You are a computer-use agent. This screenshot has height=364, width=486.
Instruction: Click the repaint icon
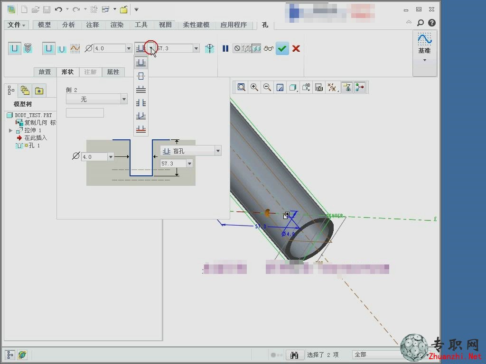coord(280,87)
